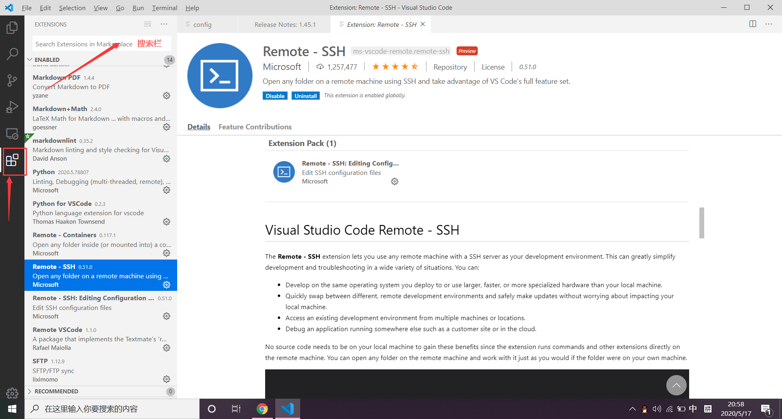The width and height of the screenshot is (782, 419).
Task: Open the Extensions view icon
Action: pos(12,160)
